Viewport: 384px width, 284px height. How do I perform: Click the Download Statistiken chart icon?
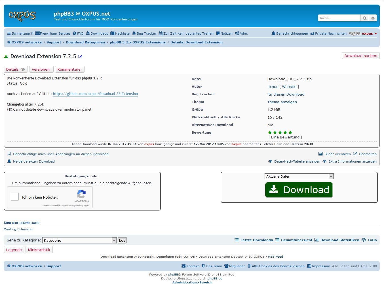(x=317, y=240)
